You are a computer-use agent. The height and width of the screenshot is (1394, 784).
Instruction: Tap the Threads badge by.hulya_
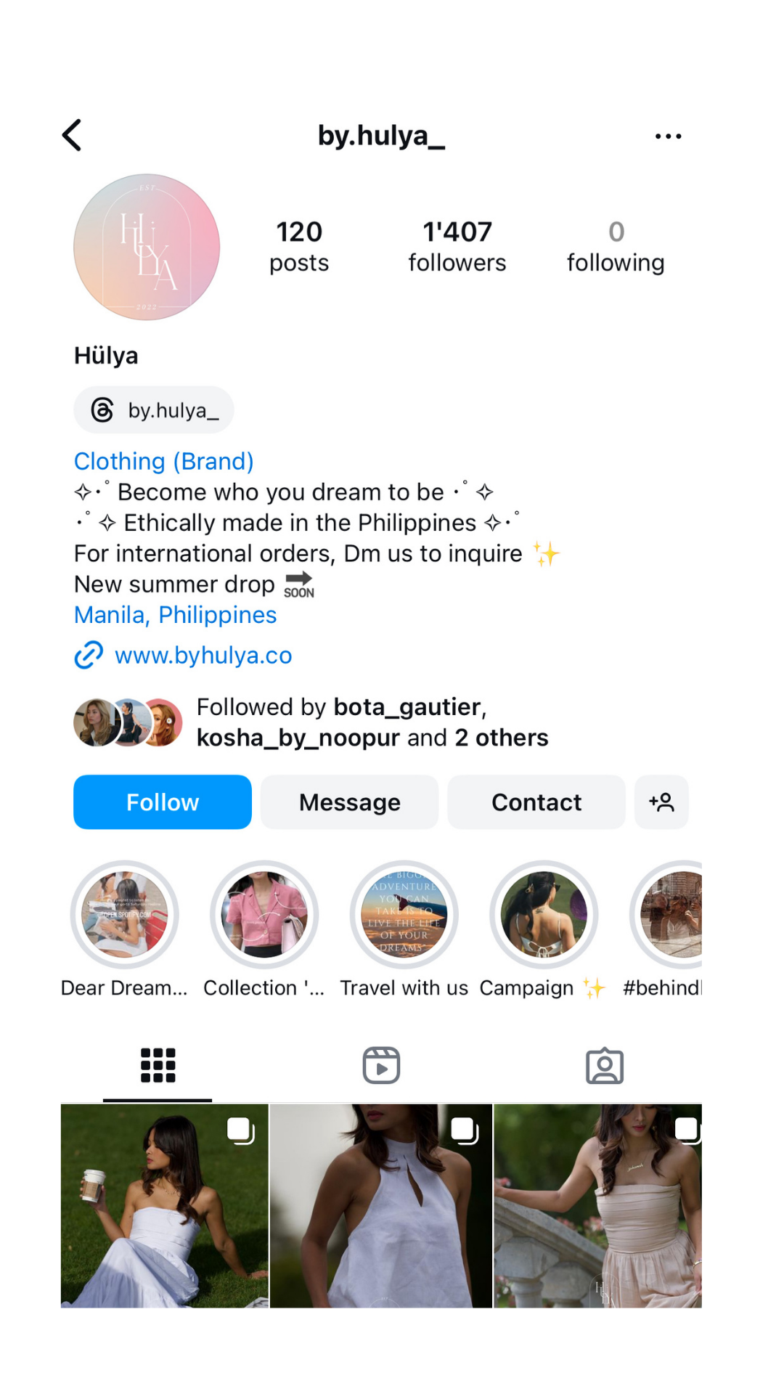(x=154, y=410)
